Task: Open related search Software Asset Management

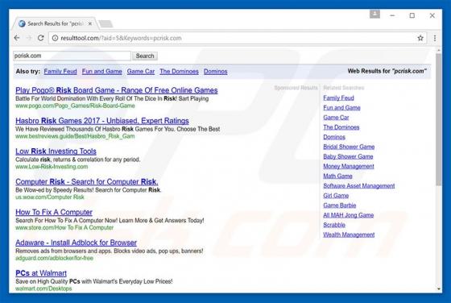Action: click(x=359, y=186)
